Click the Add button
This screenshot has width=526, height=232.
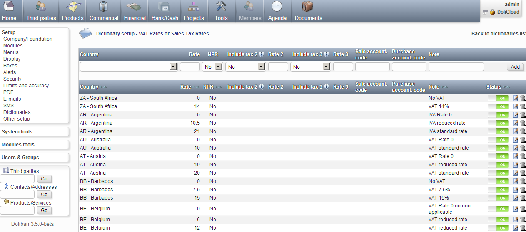[x=515, y=67]
